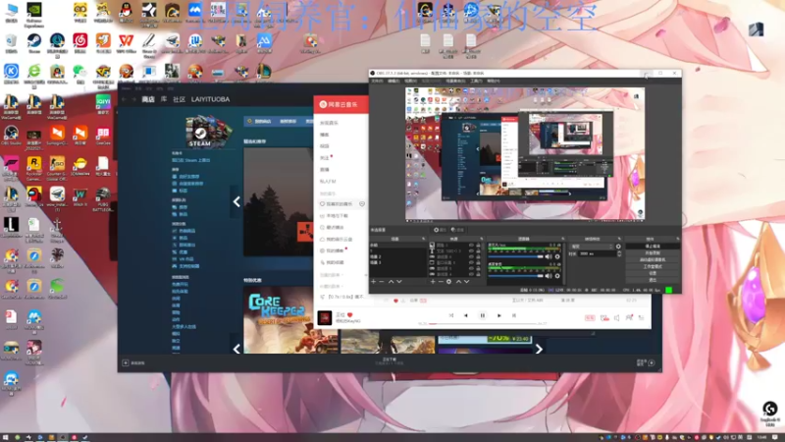Open the scene transition type dropdown

tap(592, 247)
